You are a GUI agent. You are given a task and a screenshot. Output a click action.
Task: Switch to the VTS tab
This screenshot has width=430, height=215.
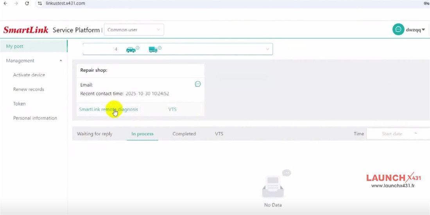219,134
